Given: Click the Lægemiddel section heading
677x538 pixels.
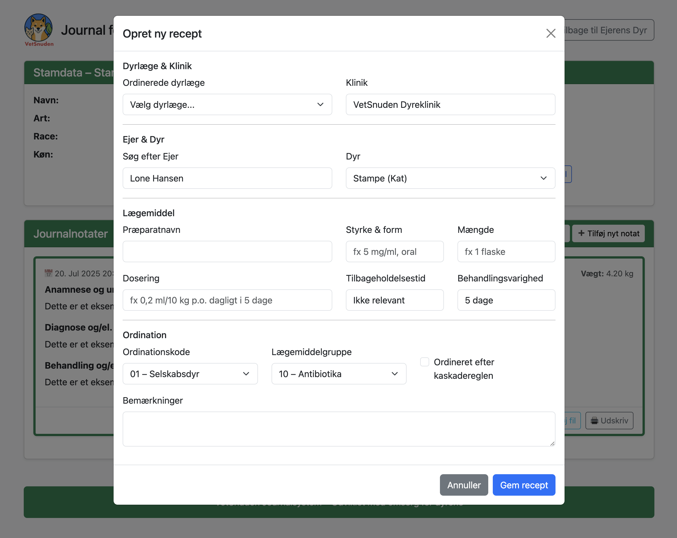Looking at the screenshot, I should pos(149,213).
